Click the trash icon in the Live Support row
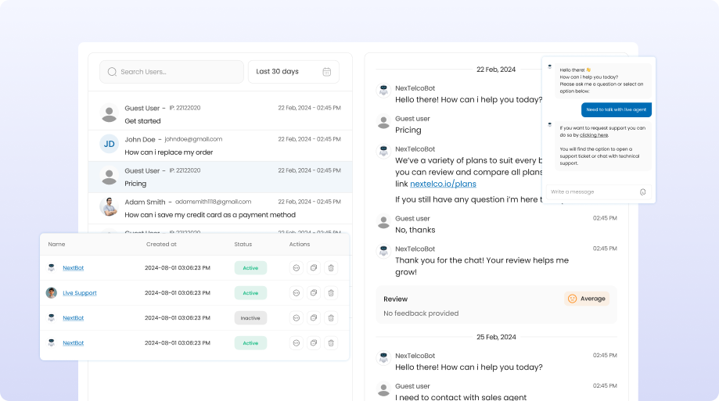Screen dimensions: 719x401 tap(331, 293)
